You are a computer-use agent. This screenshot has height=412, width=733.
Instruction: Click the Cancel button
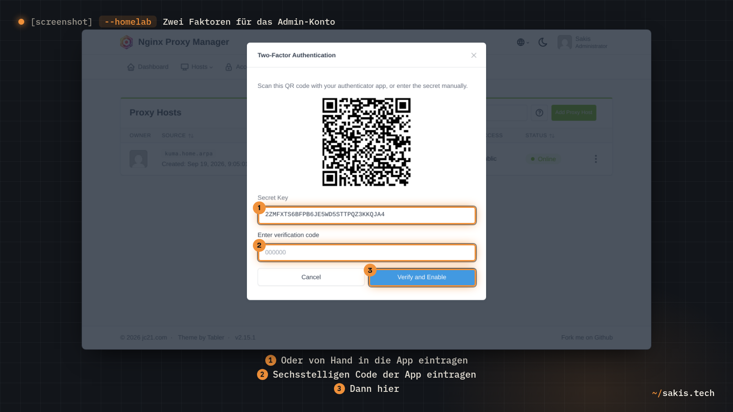(311, 277)
